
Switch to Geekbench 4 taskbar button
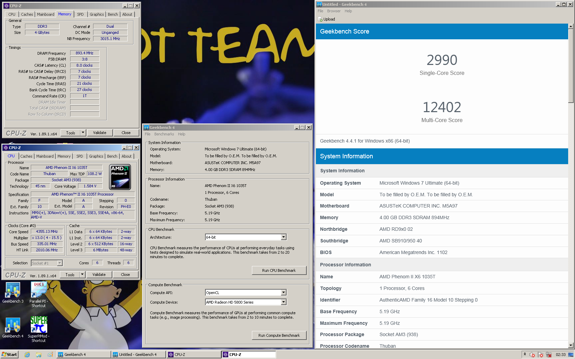pos(83,355)
